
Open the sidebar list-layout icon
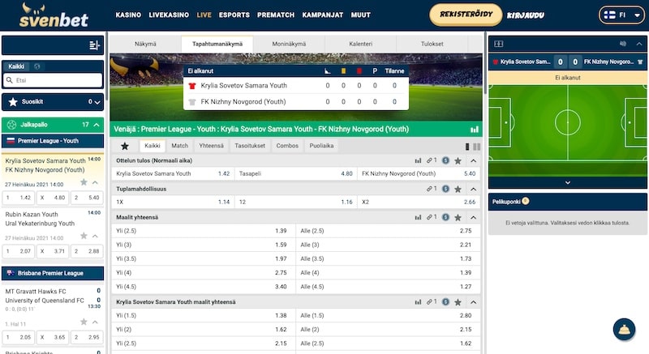pos(94,45)
